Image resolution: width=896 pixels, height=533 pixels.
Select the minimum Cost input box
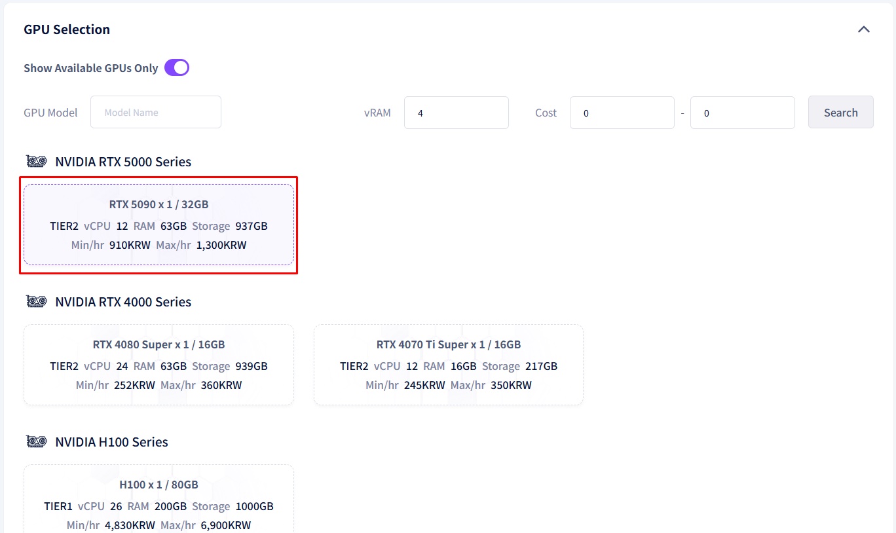[622, 113]
